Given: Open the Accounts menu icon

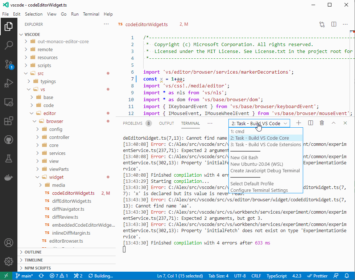Looking at the screenshot, I should (9, 243).
